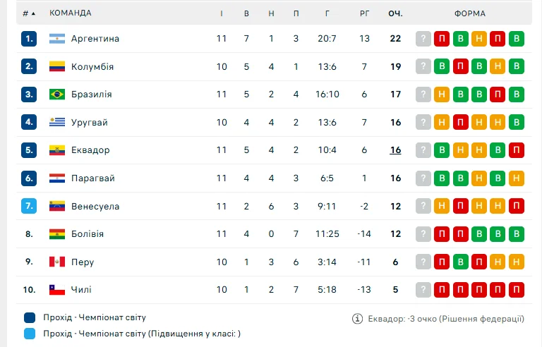The width and height of the screenshot is (542, 347).
Task: Click the Ecuador flag icon
Action: coord(57,150)
